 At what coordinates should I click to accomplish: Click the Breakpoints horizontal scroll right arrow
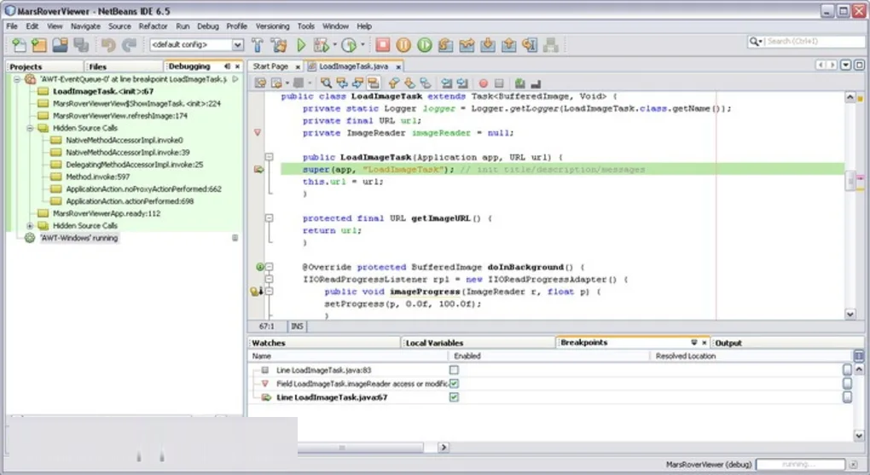coord(443,447)
